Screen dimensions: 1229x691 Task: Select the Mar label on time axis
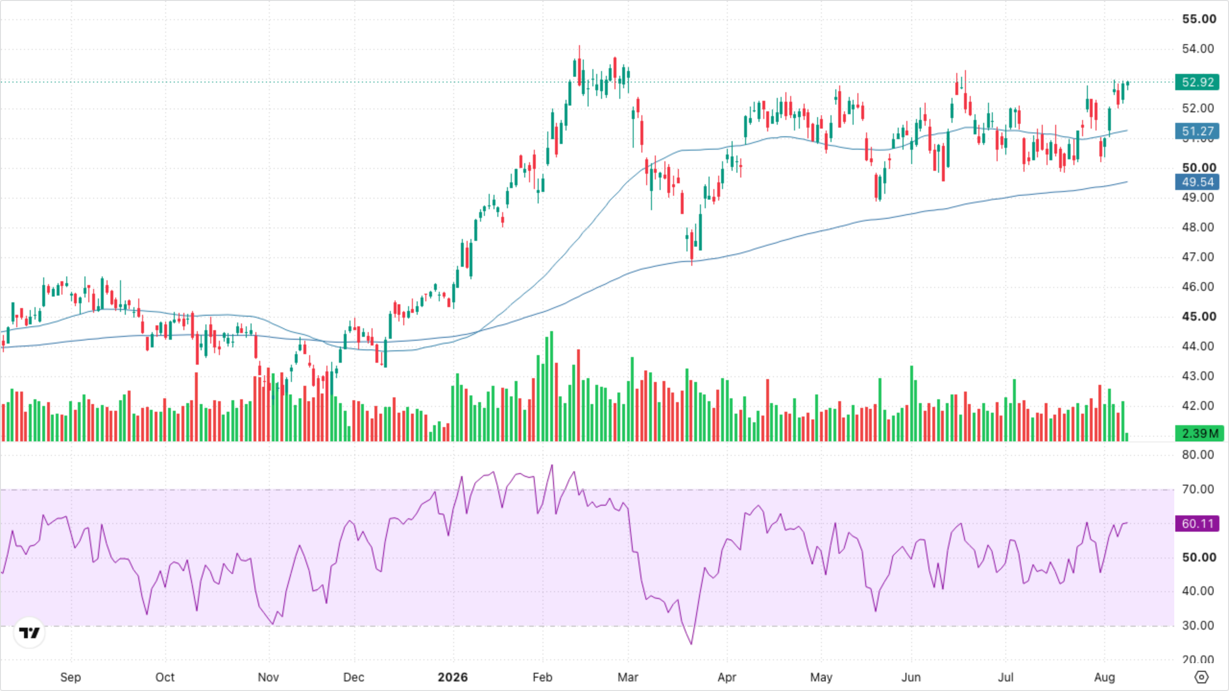pos(628,677)
